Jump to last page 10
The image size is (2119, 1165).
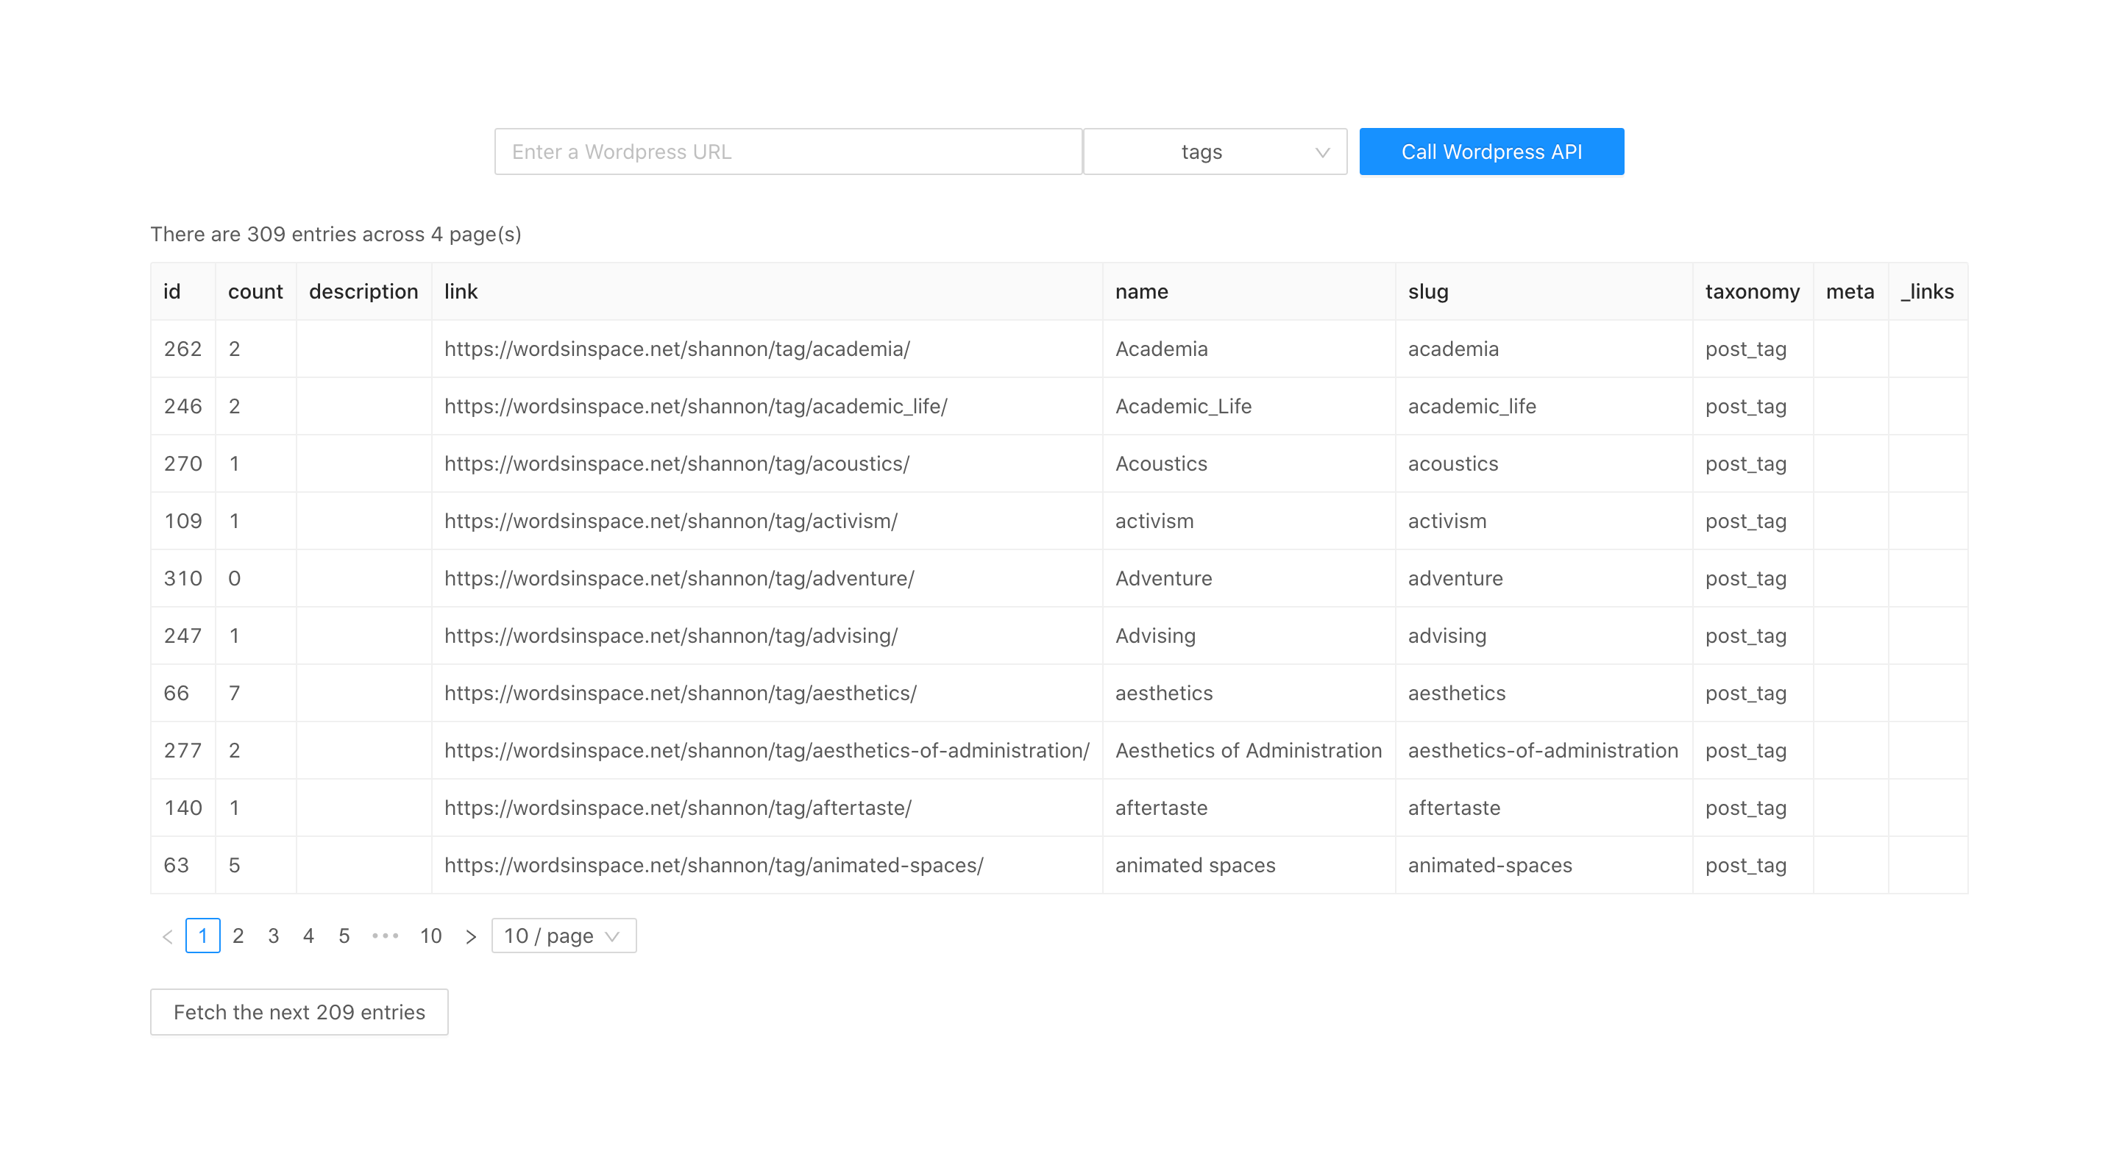(x=430, y=936)
